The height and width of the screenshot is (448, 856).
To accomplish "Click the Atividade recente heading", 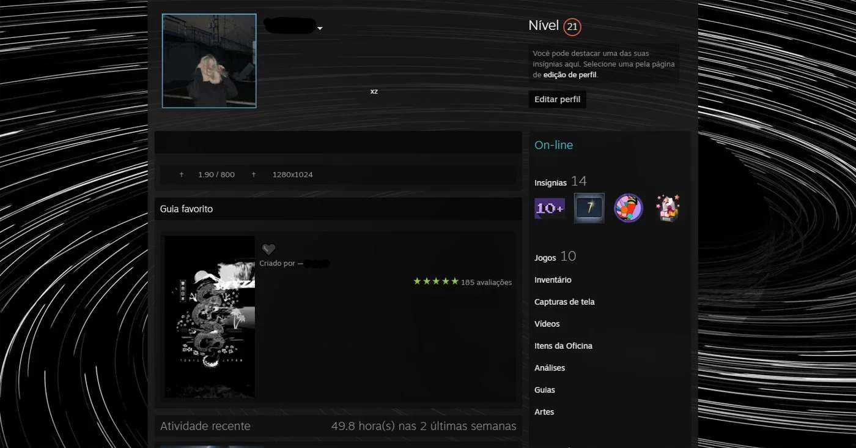I will (205, 426).
